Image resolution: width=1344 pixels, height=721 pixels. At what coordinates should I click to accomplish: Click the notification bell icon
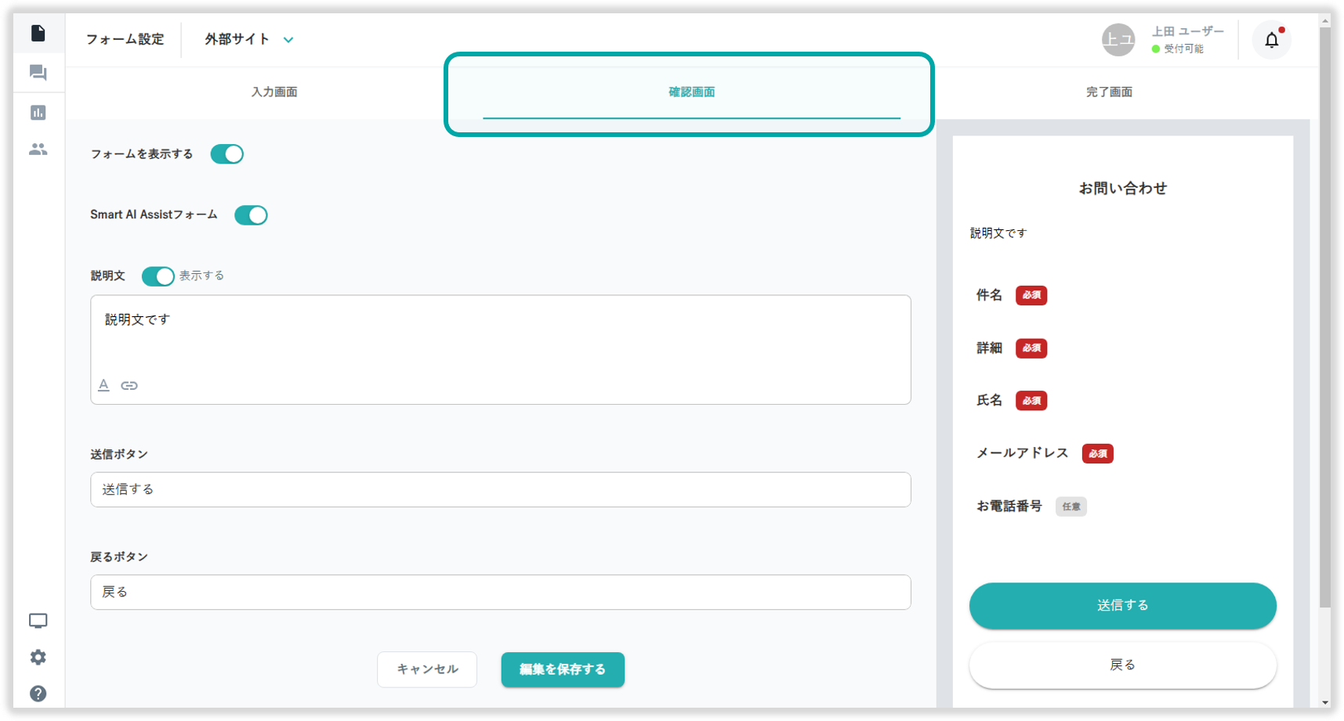[x=1271, y=40]
